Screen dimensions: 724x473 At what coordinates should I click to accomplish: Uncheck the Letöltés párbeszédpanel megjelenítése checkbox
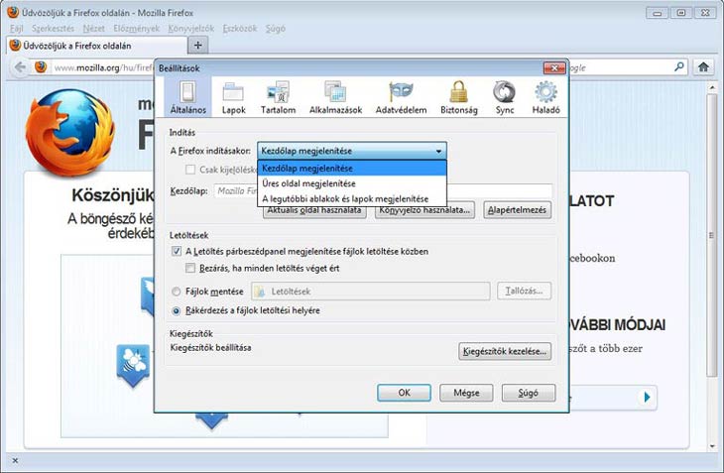pyautogui.click(x=177, y=252)
